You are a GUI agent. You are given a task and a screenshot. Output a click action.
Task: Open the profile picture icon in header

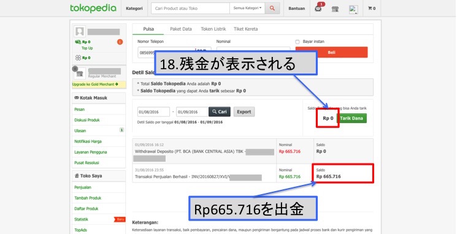tap(353, 9)
